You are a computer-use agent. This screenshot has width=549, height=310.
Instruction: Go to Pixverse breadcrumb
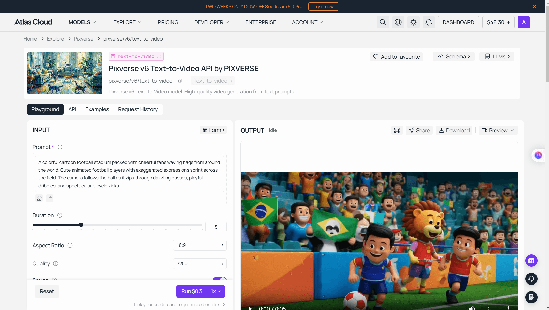click(x=84, y=39)
